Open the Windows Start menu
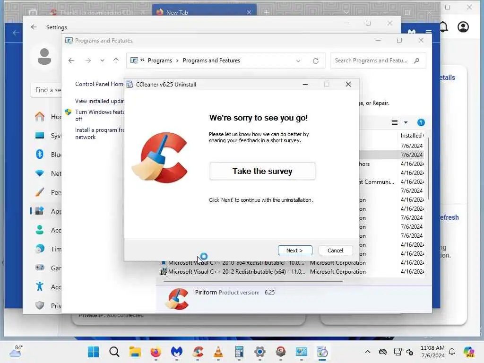The width and height of the screenshot is (484, 363). coord(93,352)
